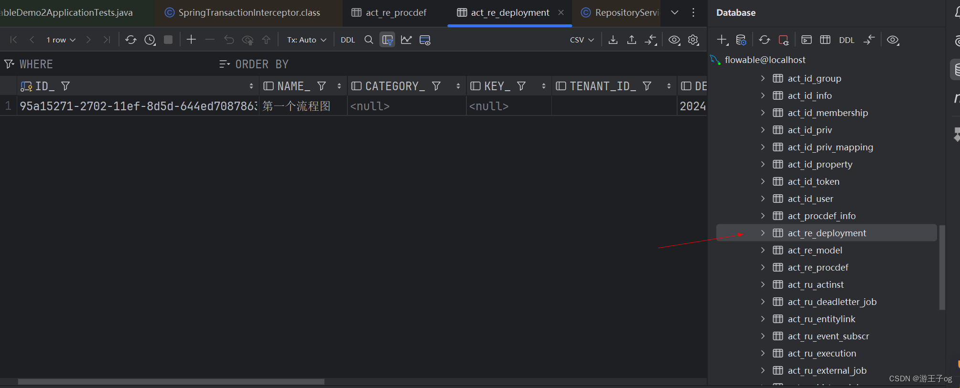The image size is (960, 388).
Task: Open table editor icon in Database panel
Action: click(825, 40)
